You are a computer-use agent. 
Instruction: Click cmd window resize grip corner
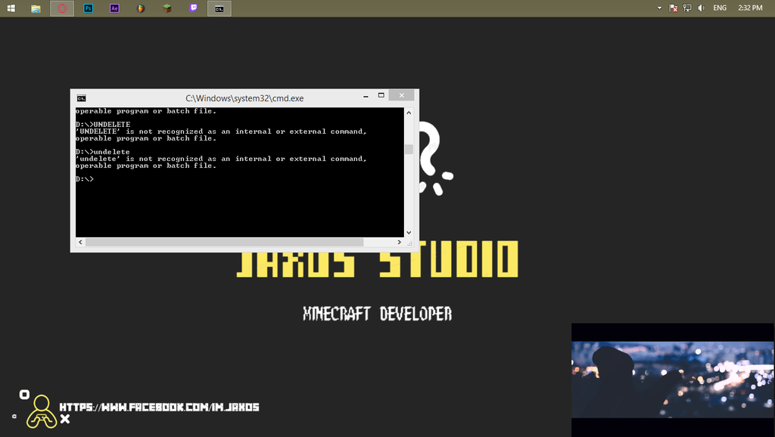pyautogui.click(x=409, y=243)
